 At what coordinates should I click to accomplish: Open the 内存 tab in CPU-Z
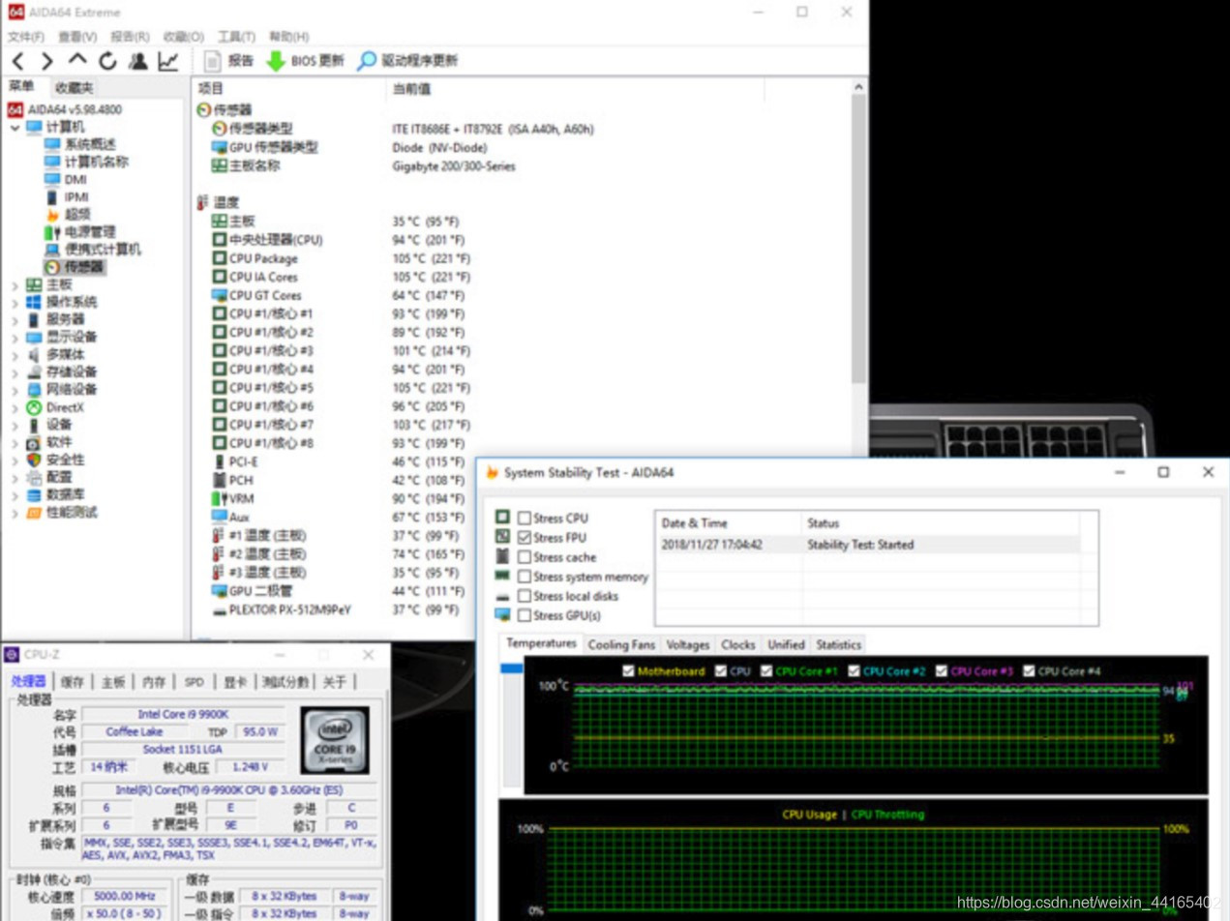(x=154, y=682)
